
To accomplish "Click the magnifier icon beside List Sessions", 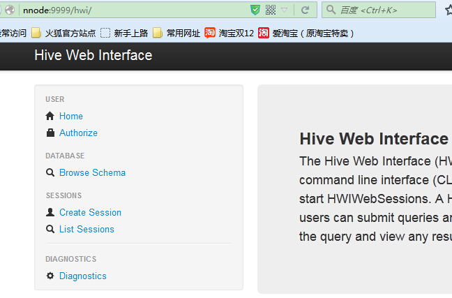I will (x=50, y=229).
